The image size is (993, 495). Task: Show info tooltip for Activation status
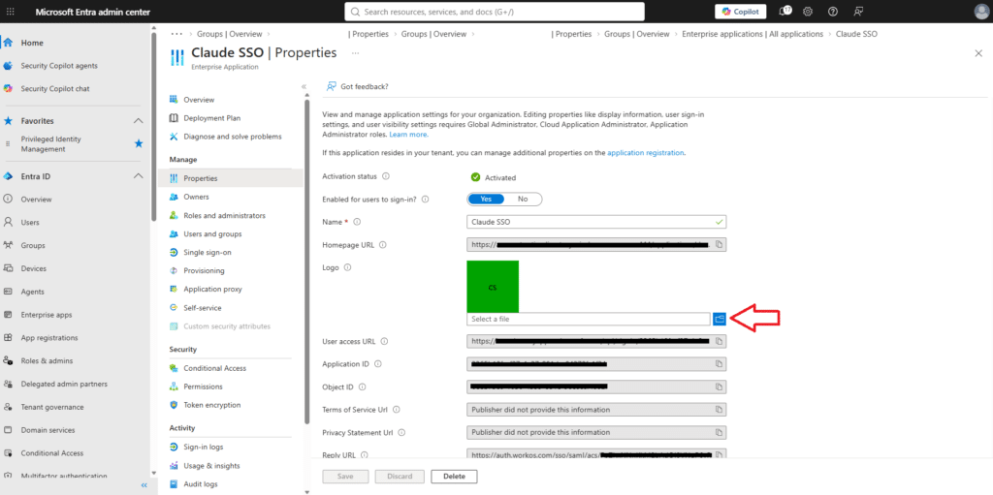click(x=386, y=176)
